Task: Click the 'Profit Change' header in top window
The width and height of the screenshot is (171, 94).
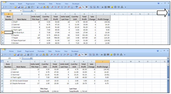Action: tap(103, 18)
